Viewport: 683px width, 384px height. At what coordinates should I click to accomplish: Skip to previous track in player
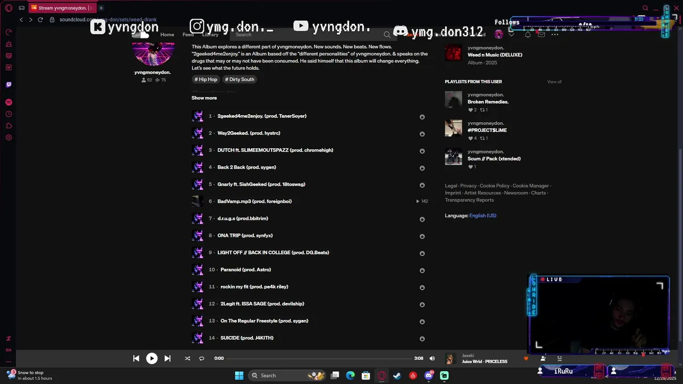click(136, 358)
